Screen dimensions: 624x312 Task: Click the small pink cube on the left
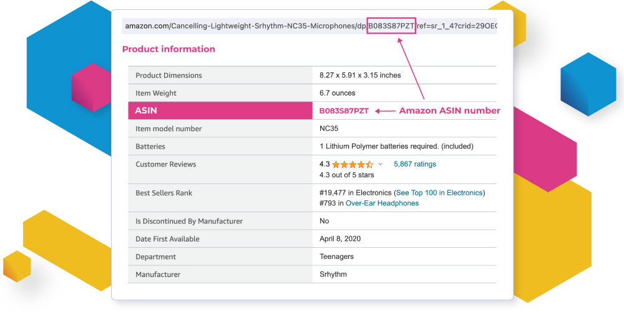[x=91, y=87]
